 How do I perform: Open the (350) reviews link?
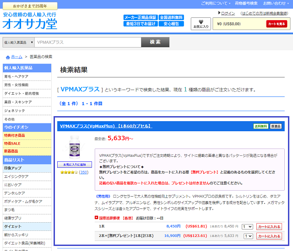coord(83,172)
